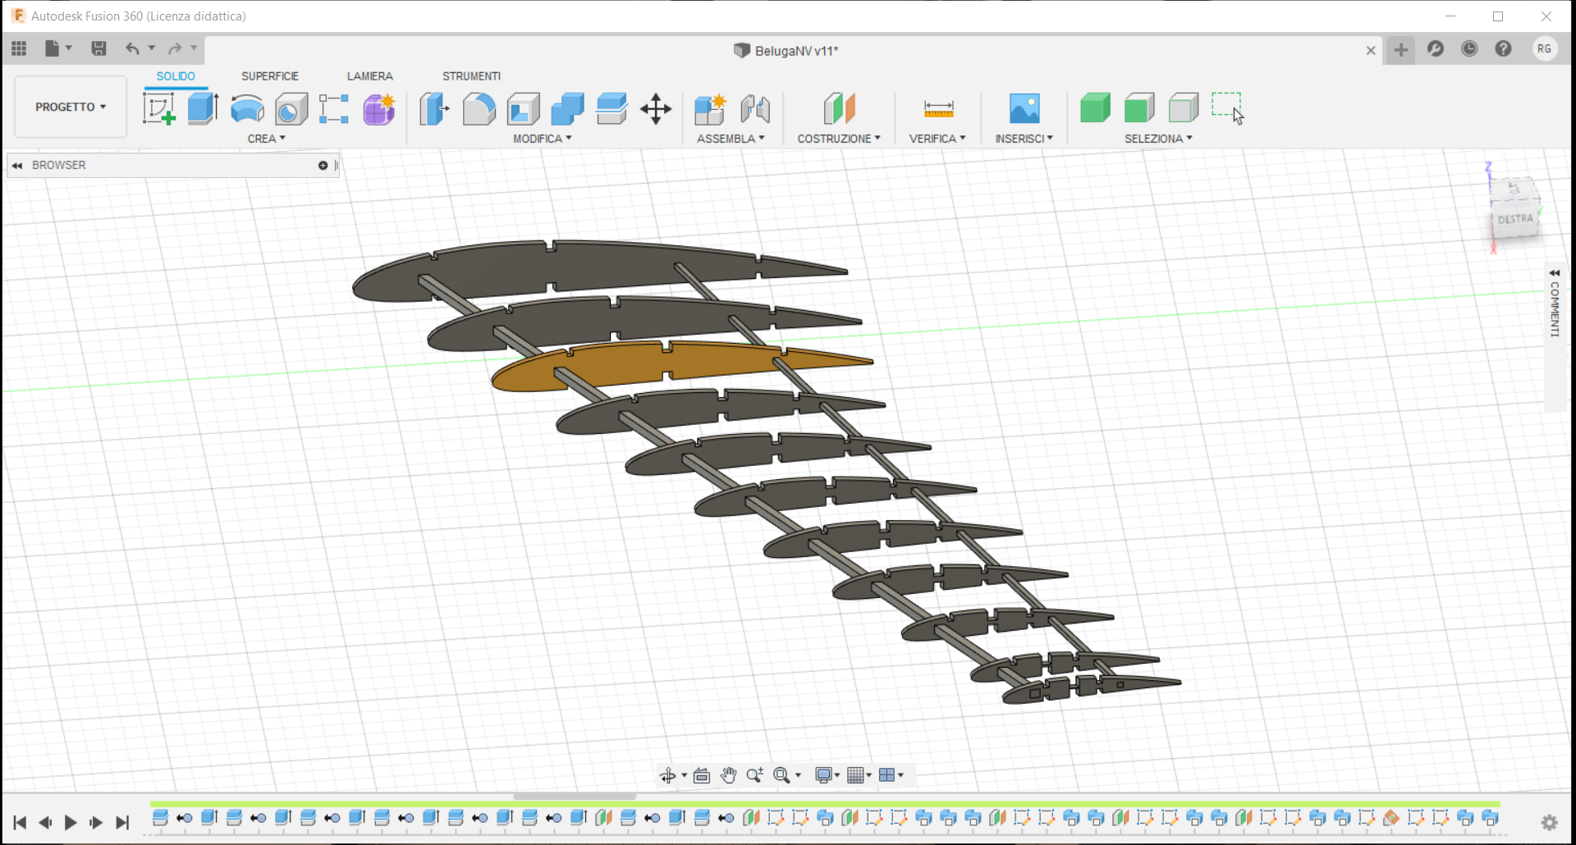Select the Revolve tool

(247, 108)
